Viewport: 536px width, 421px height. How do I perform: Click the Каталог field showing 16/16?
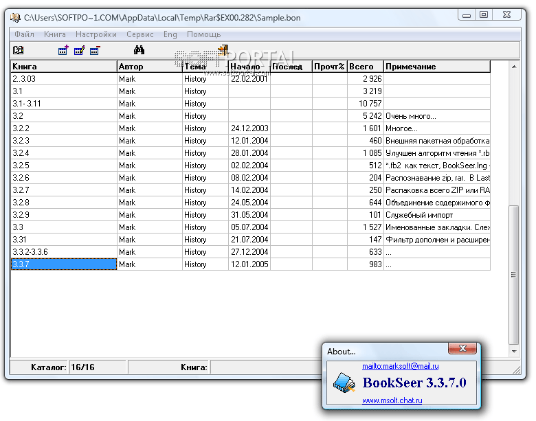pyautogui.click(x=98, y=367)
